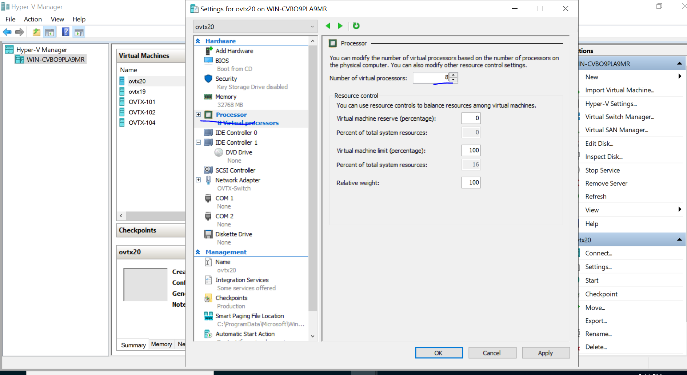Select the Name management item
687x375 pixels.
click(223, 262)
